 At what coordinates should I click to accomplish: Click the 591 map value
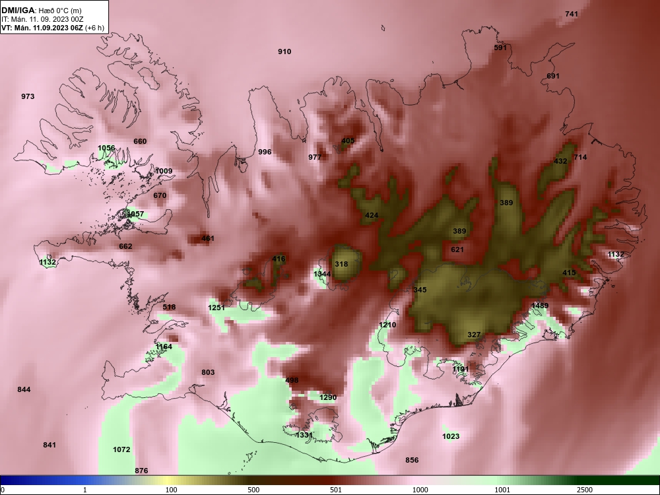click(x=500, y=48)
